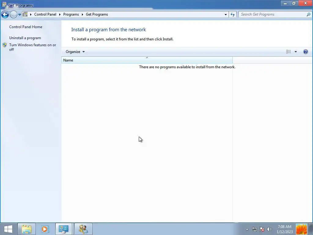Open File Explorer from the taskbar
Viewport: 313px width, 235px height.
coord(27,229)
